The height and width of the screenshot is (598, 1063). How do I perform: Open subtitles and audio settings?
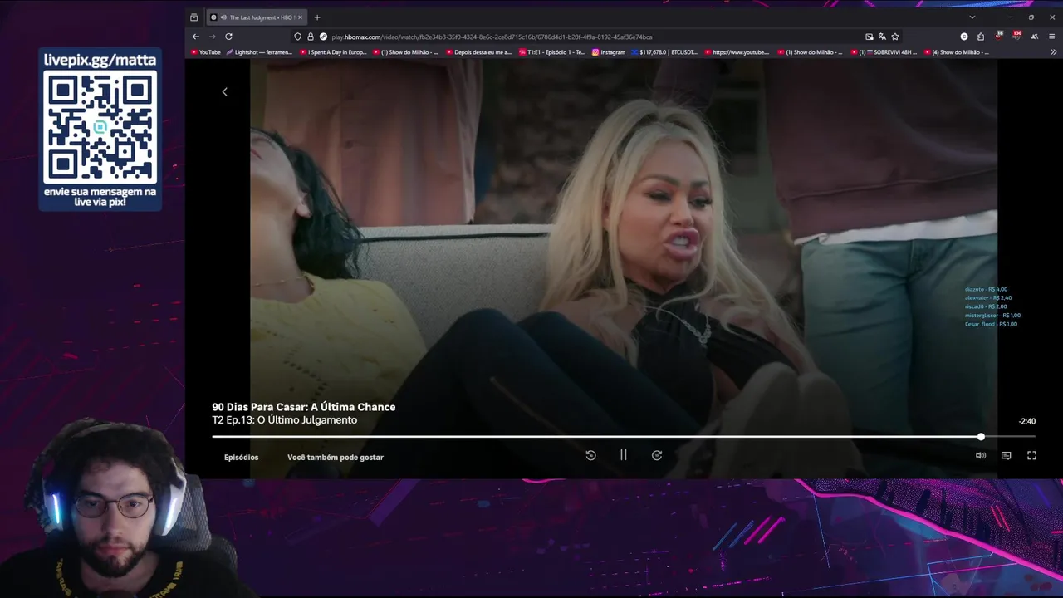tap(1006, 455)
